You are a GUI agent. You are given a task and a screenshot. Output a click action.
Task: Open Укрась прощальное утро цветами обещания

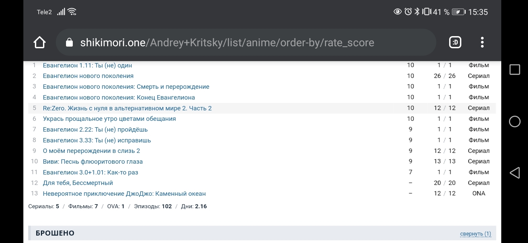[109, 119]
